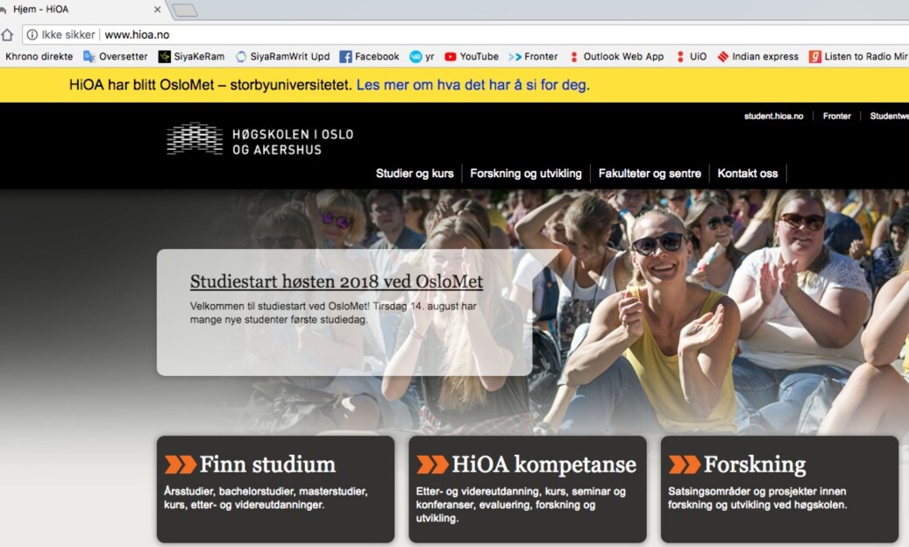Click the Høgskolen i Oslo og Akershus logo
The image size is (909, 547).
[x=260, y=139]
